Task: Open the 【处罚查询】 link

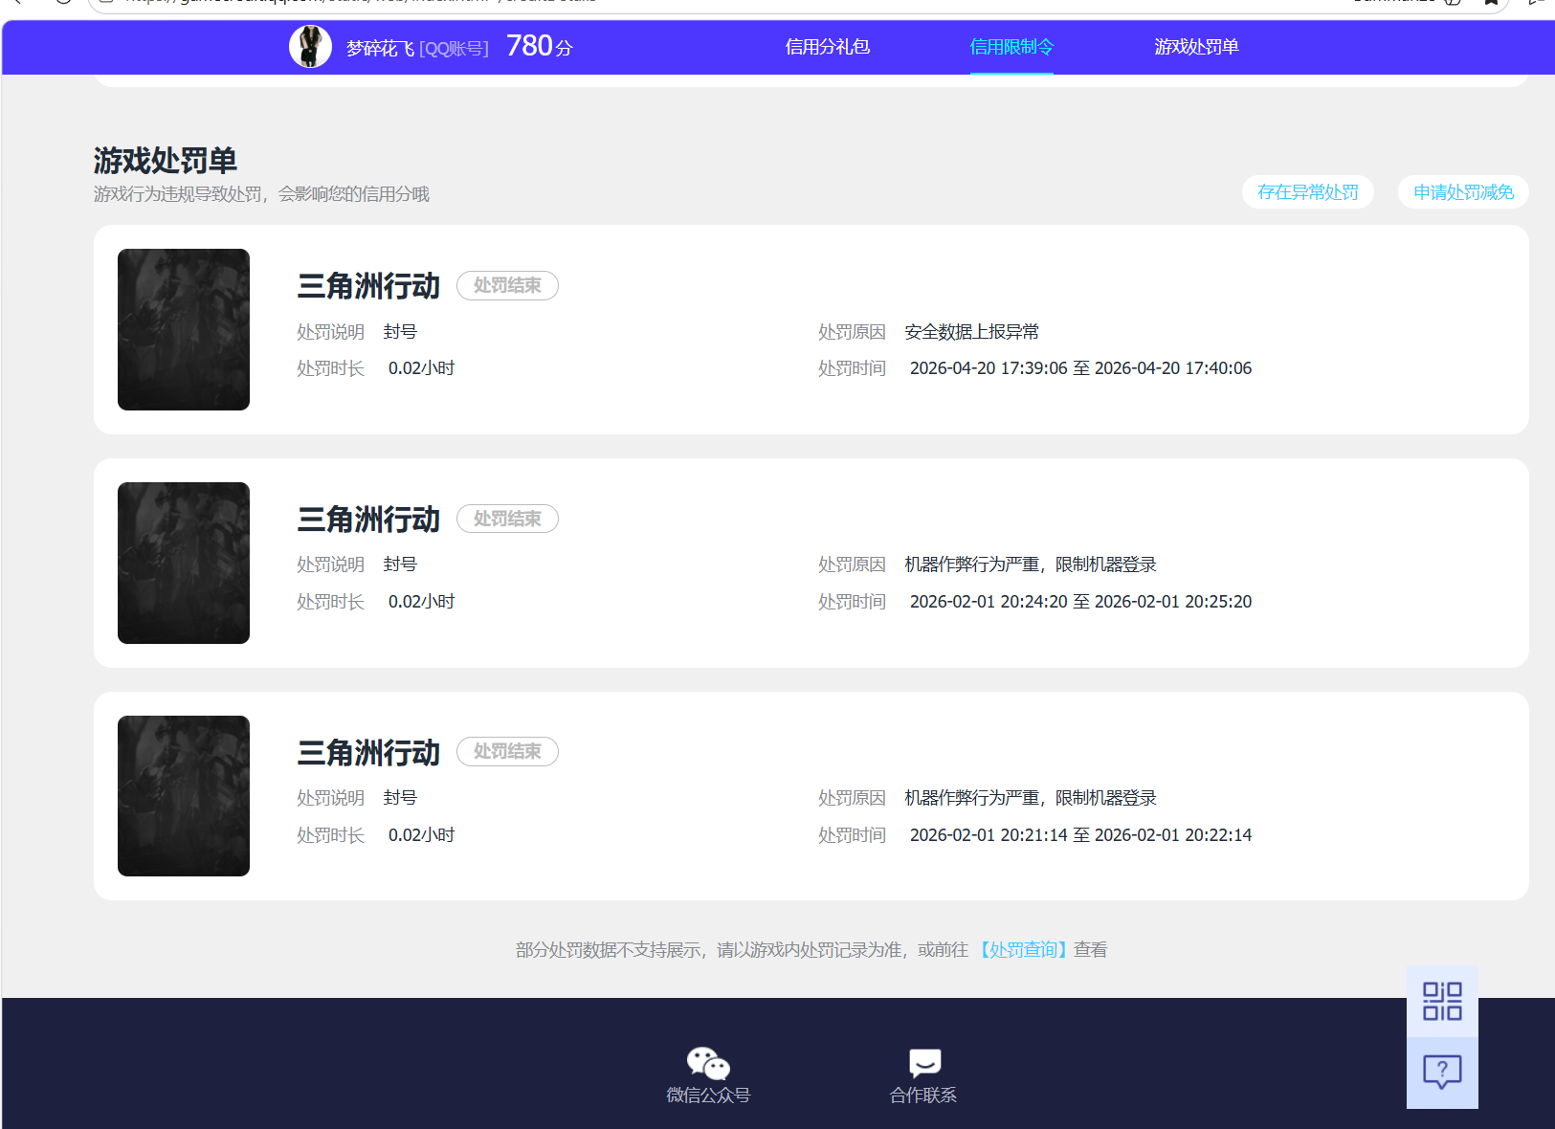Action: point(1023,950)
